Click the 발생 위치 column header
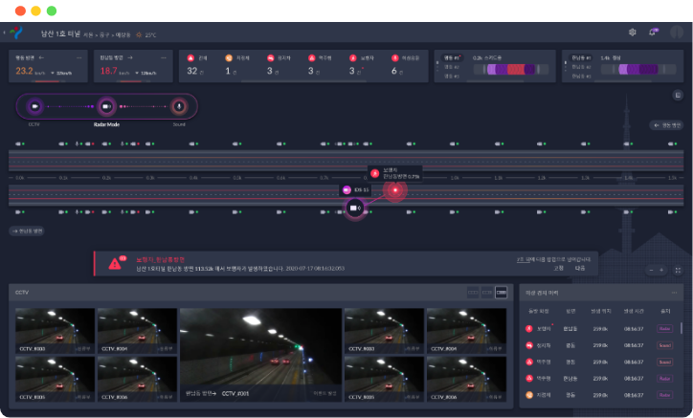 click(601, 312)
